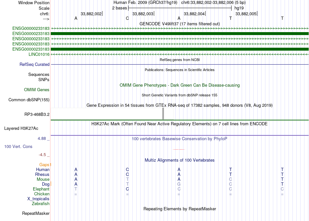This screenshot has height=221, width=309.
Task: Click the RP3-468B3.2 gene label
Action: click(x=37, y=115)
